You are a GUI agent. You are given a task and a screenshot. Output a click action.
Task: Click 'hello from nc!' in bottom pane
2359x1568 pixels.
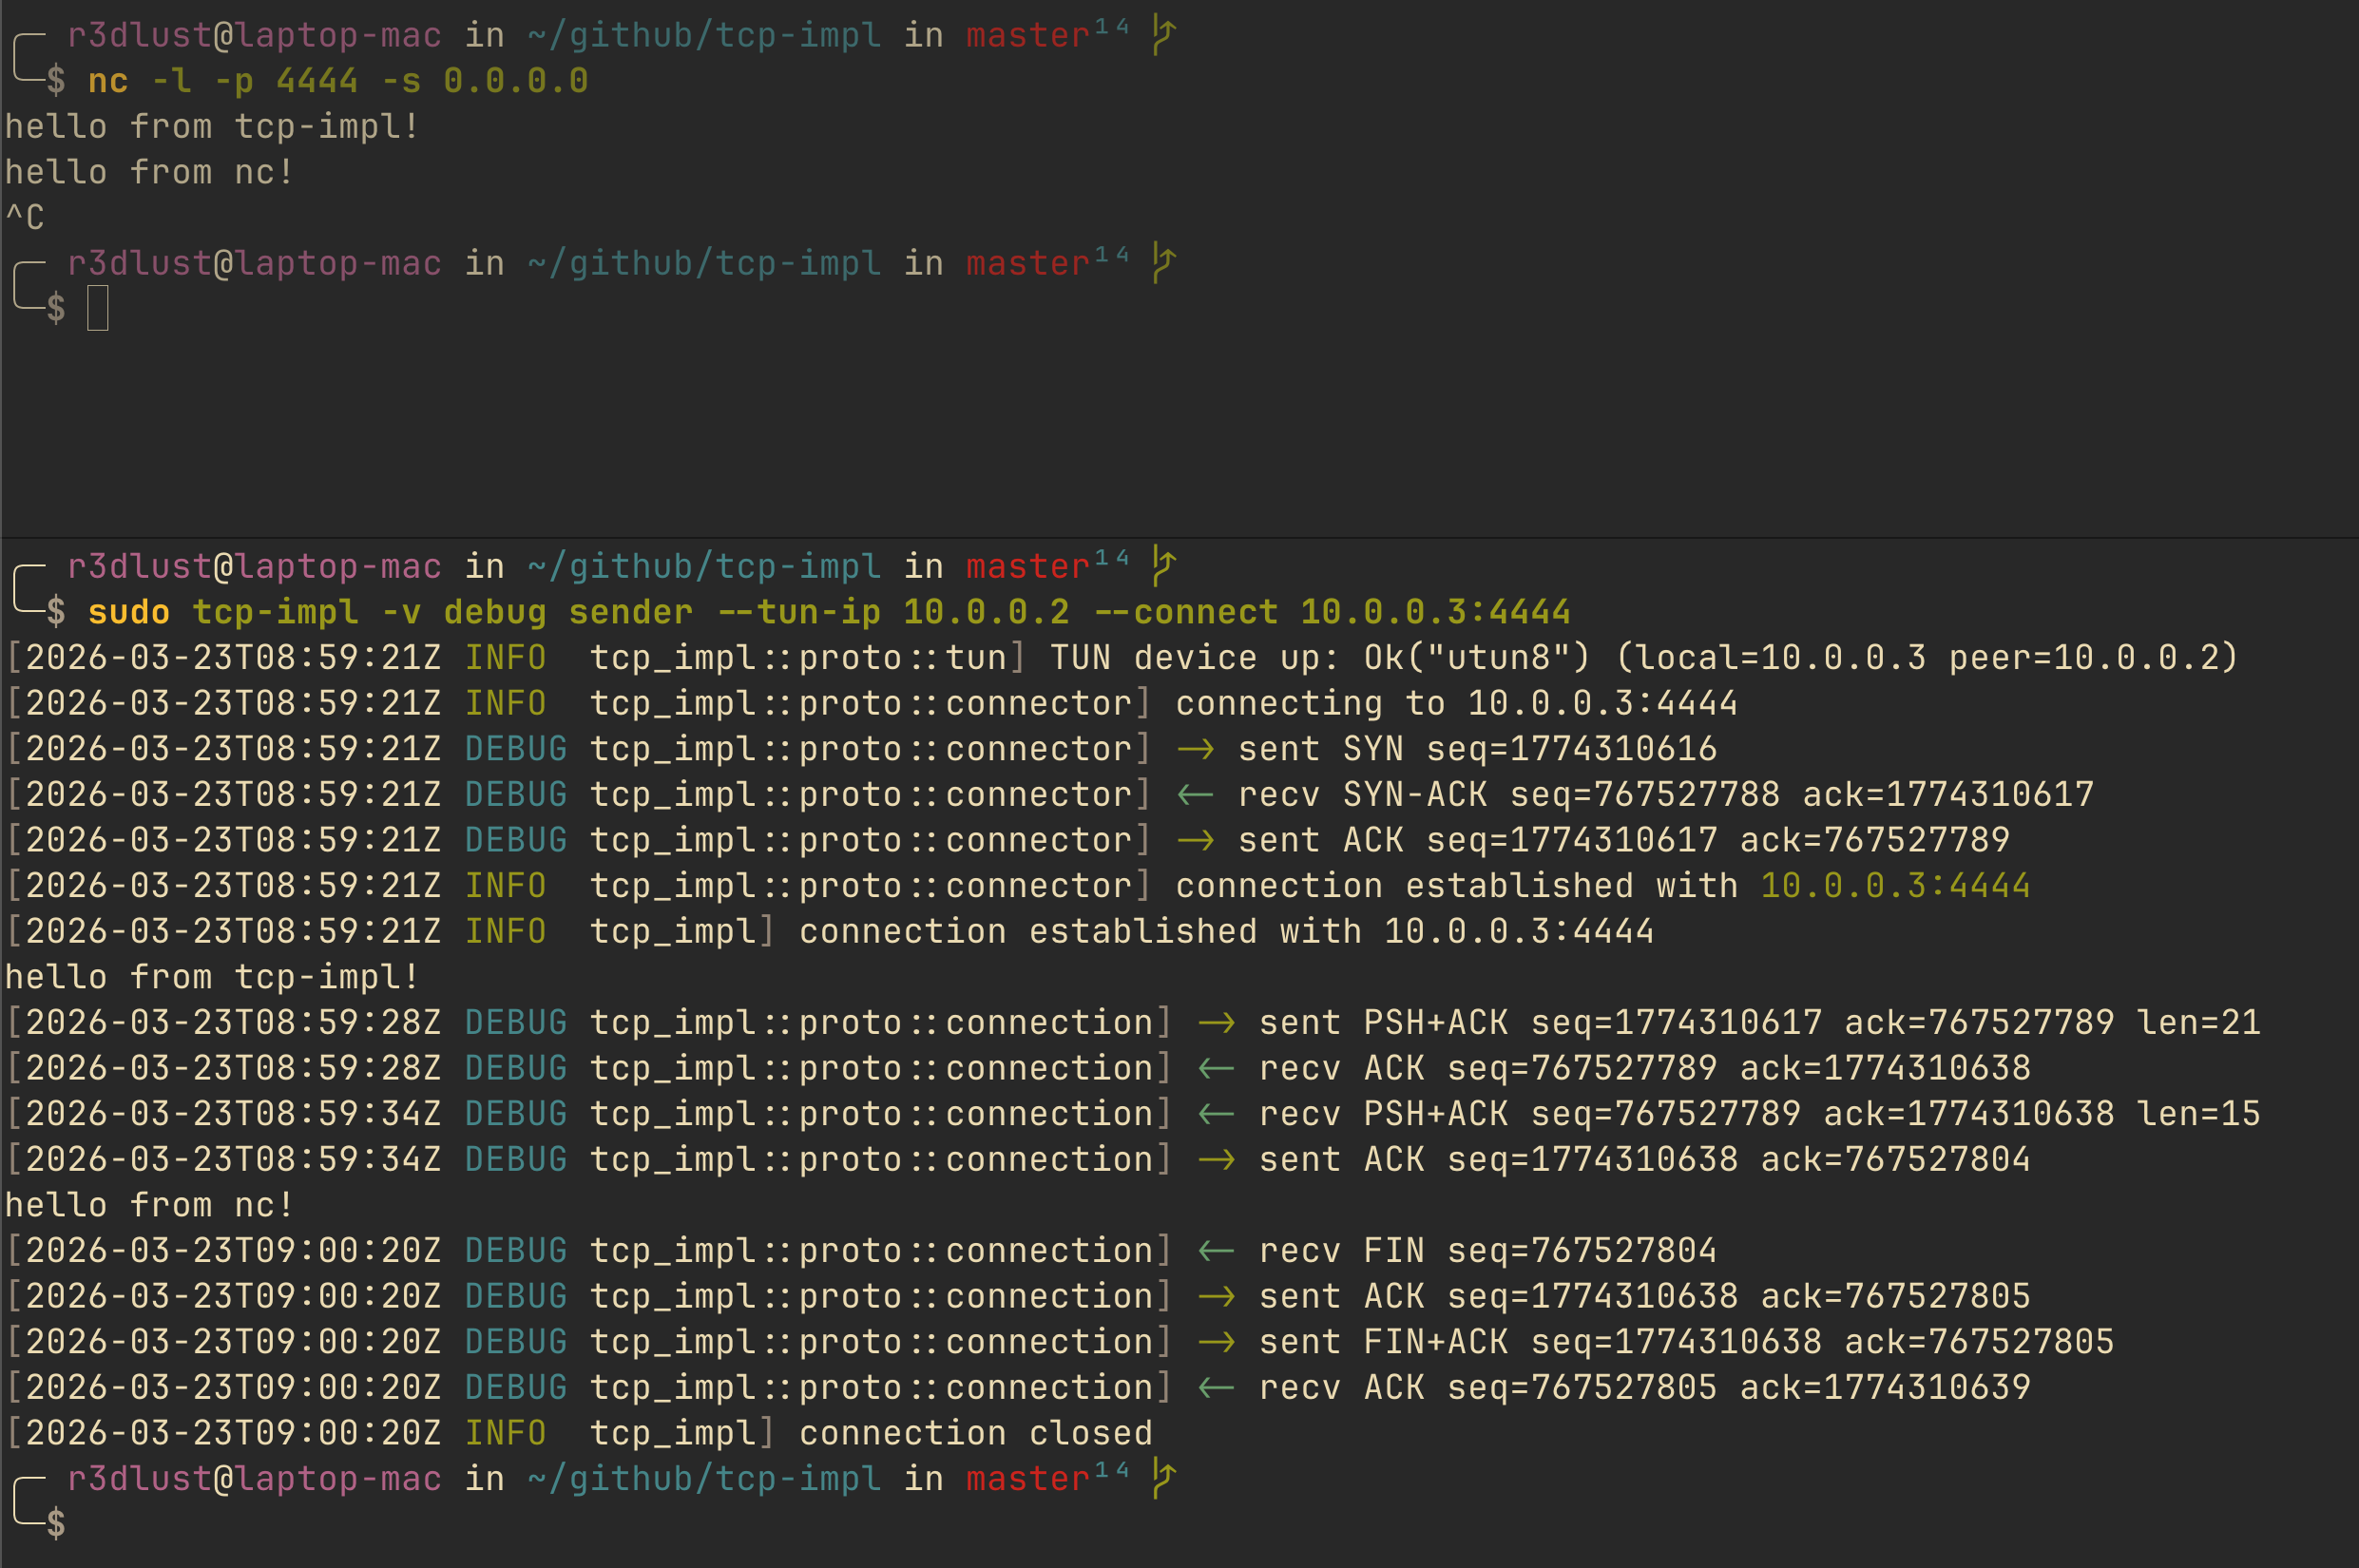point(149,1205)
